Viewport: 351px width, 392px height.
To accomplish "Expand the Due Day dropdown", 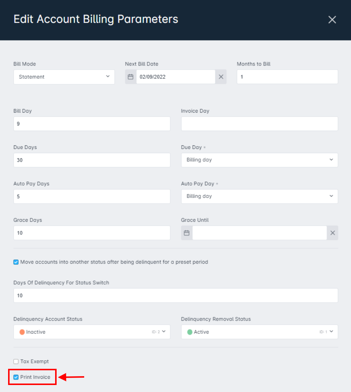I will pos(259,160).
